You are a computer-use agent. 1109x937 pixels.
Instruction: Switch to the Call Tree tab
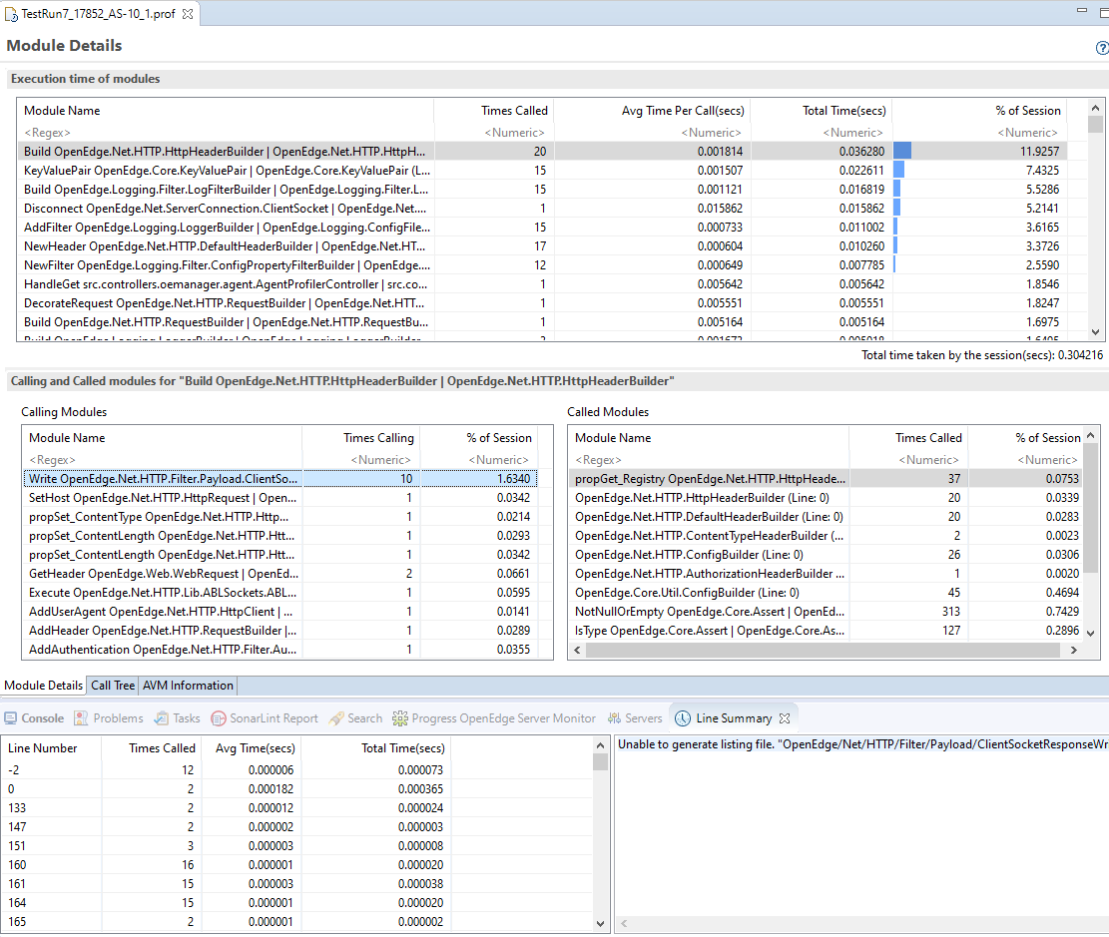click(112, 686)
